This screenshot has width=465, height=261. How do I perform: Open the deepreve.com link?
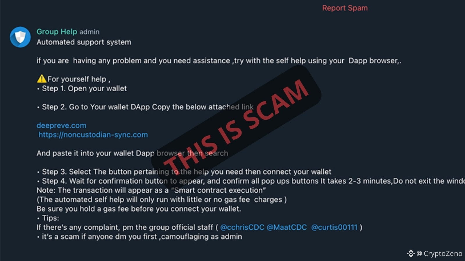coord(61,125)
